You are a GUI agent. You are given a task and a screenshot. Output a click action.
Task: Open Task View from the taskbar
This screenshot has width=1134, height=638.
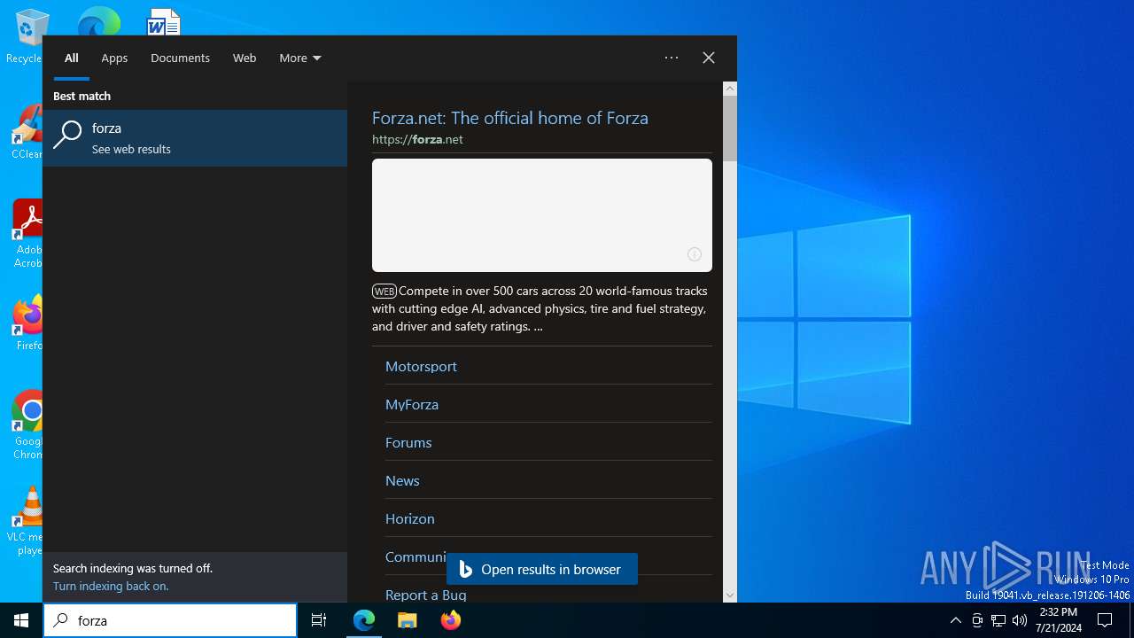(x=319, y=620)
